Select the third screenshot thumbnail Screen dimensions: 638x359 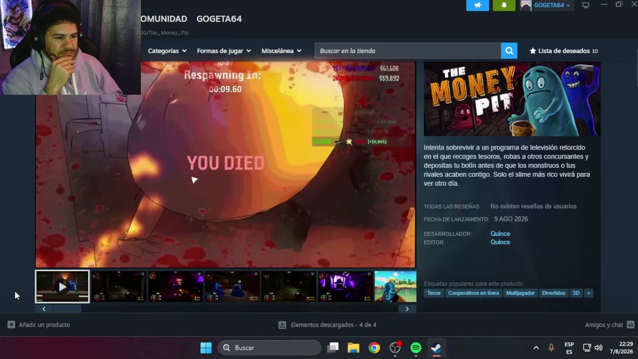click(175, 287)
